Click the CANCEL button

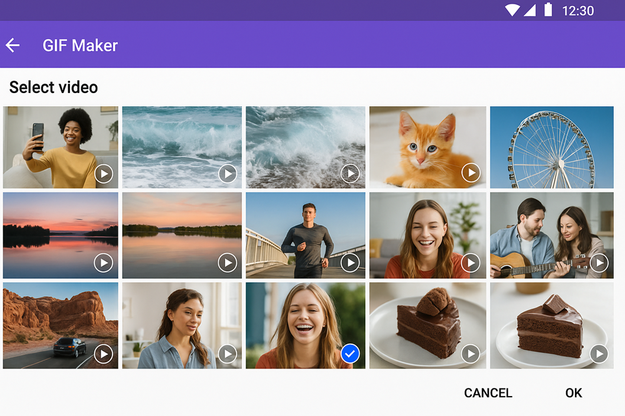click(x=487, y=393)
